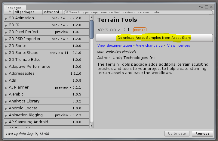Select the 2D SpriteShape name
This screenshot has height=141, width=218.
pyautogui.click(x=24, y=53)
